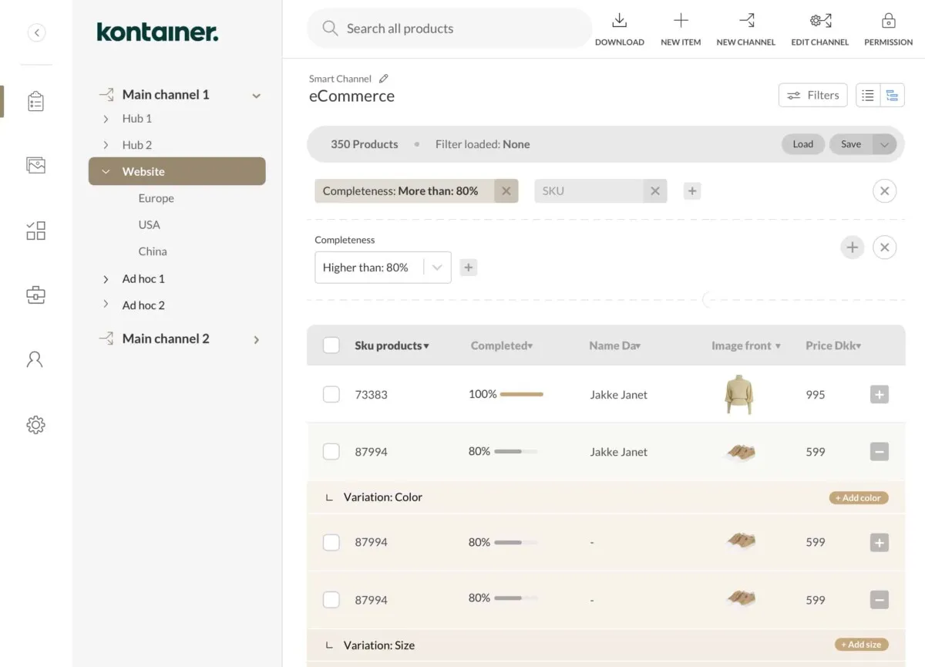The width and height of the screenshot is (925, 667).
Task: Open Higher than: 80% dropdown
Action: (x=383, y=268)
